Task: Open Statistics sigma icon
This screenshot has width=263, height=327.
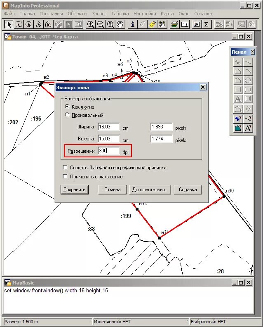Action: [x=207, y=24]
